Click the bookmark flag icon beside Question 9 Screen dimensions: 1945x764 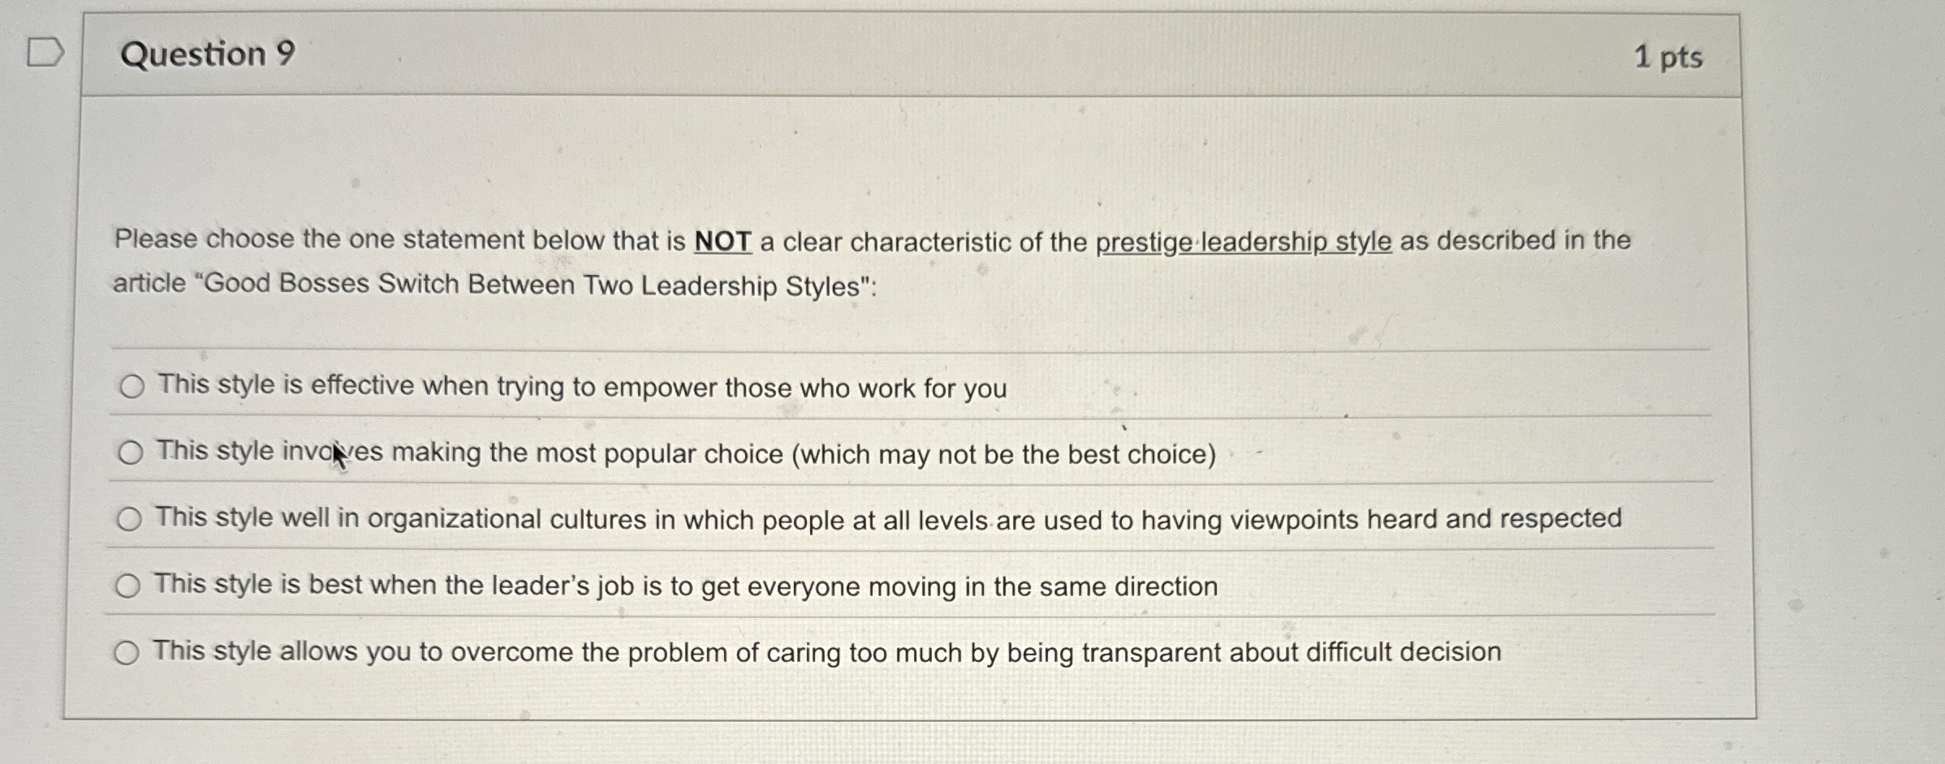tap(45, 53)
